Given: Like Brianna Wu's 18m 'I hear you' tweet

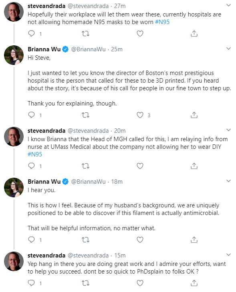Looking at the screenshot, I should (x=140, y=240).
